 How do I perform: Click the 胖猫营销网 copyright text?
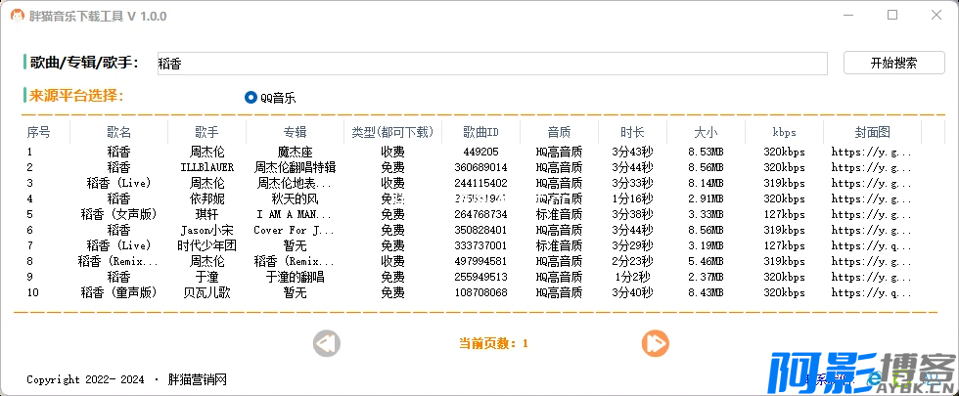coord(198,379)
